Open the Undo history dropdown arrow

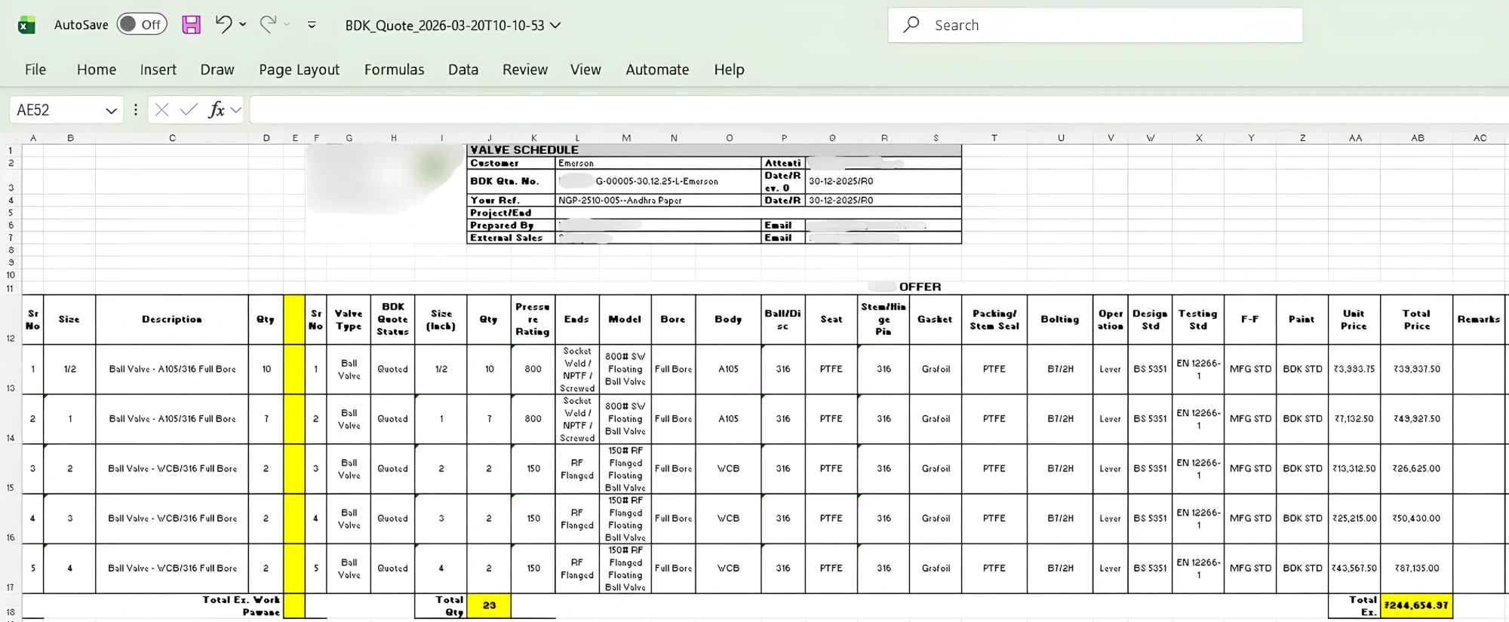click(243, 25)
